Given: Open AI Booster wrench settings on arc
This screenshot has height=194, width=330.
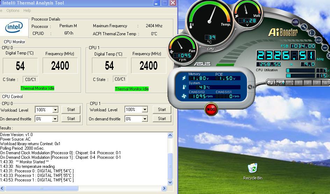Looking at the screenshot, I should pyautogui.click(x=304, y=27).
